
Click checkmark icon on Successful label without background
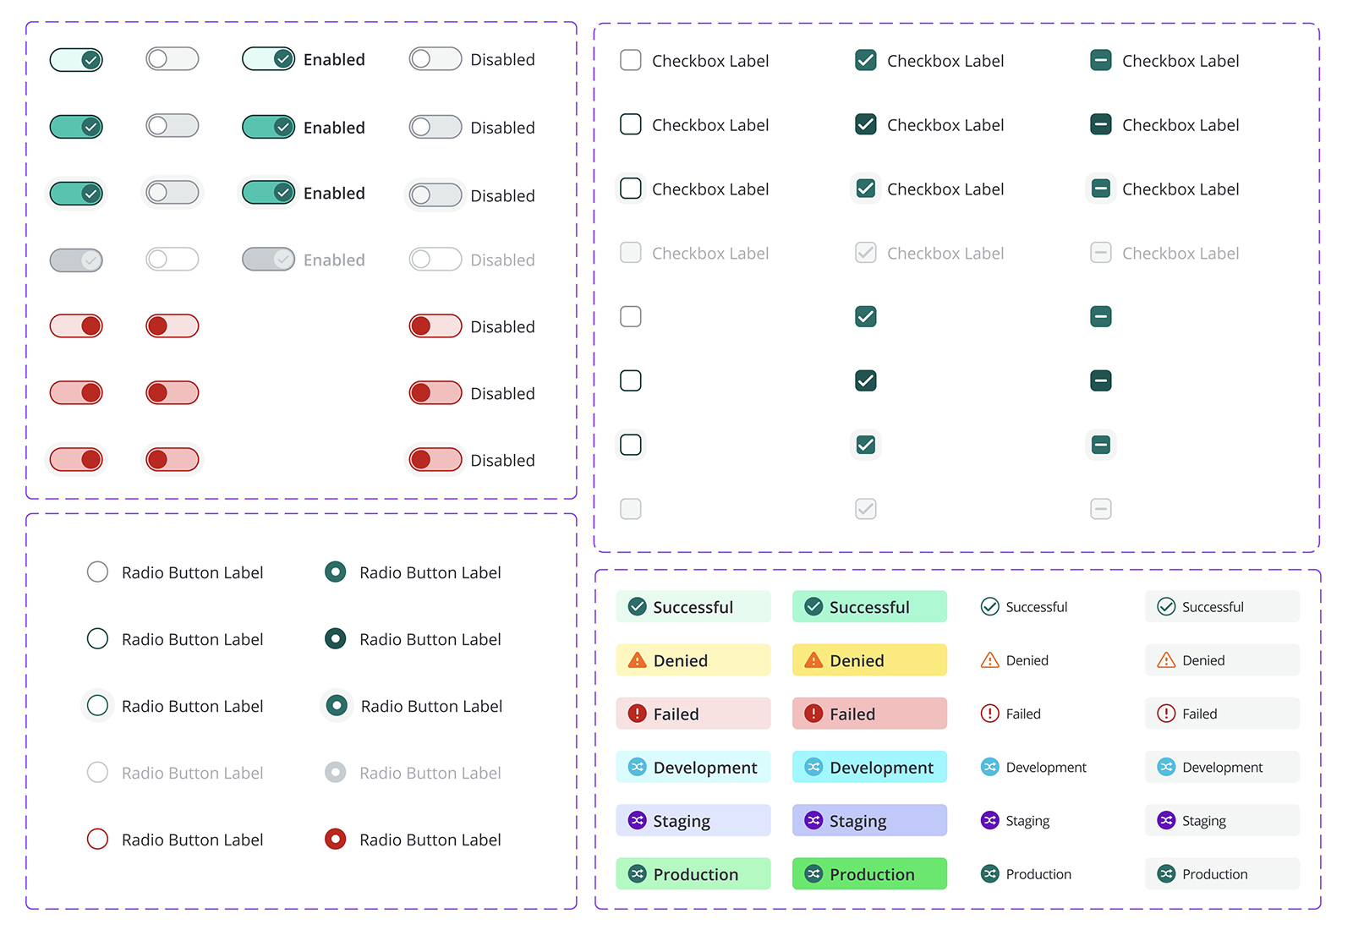tap(989, 607)
